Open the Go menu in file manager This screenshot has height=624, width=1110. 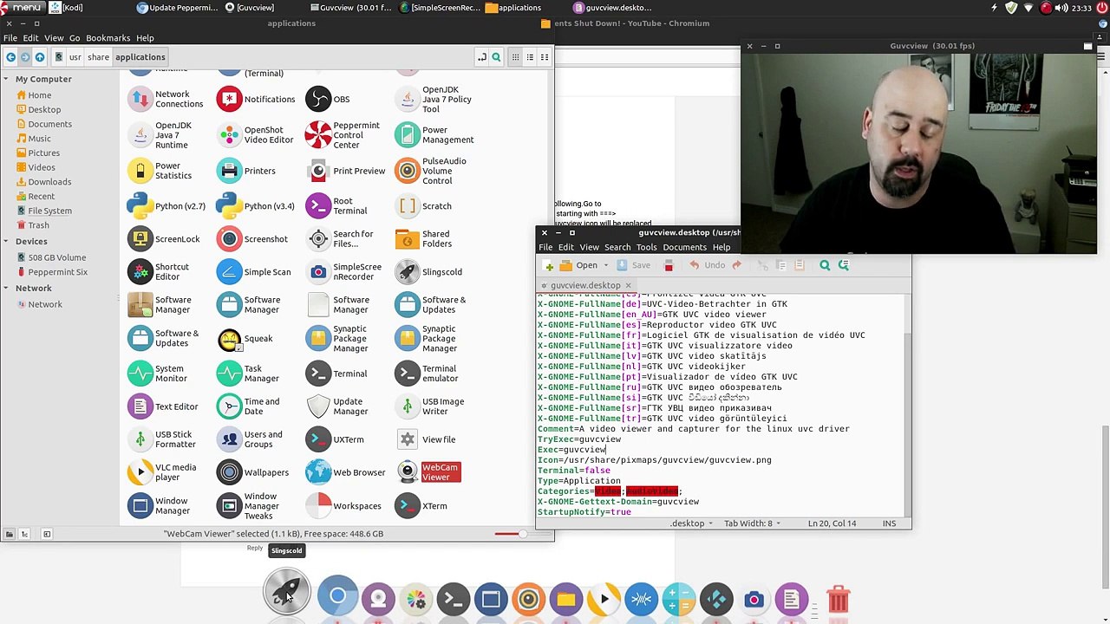(x=75, y=38)
